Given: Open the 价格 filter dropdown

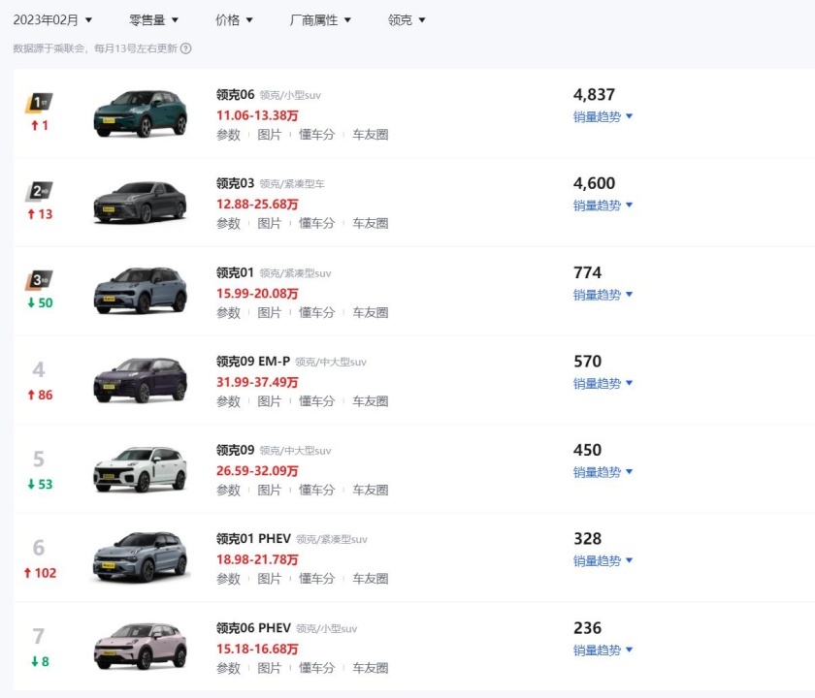Looking at the screenshot, I should point(234,20).
